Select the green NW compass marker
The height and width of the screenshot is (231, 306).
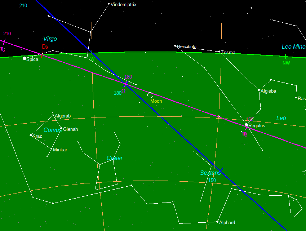click(x=286, y=63)
